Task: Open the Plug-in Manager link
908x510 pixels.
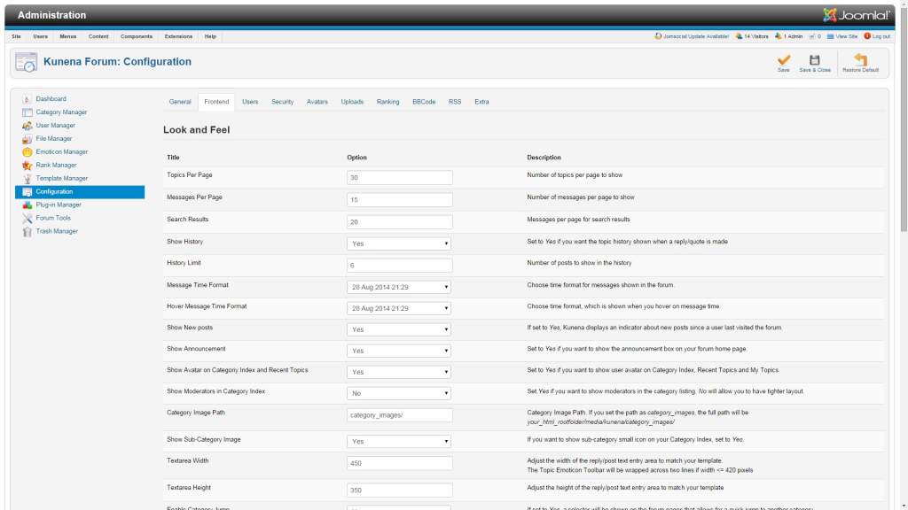Action: (x=59, y=205)
